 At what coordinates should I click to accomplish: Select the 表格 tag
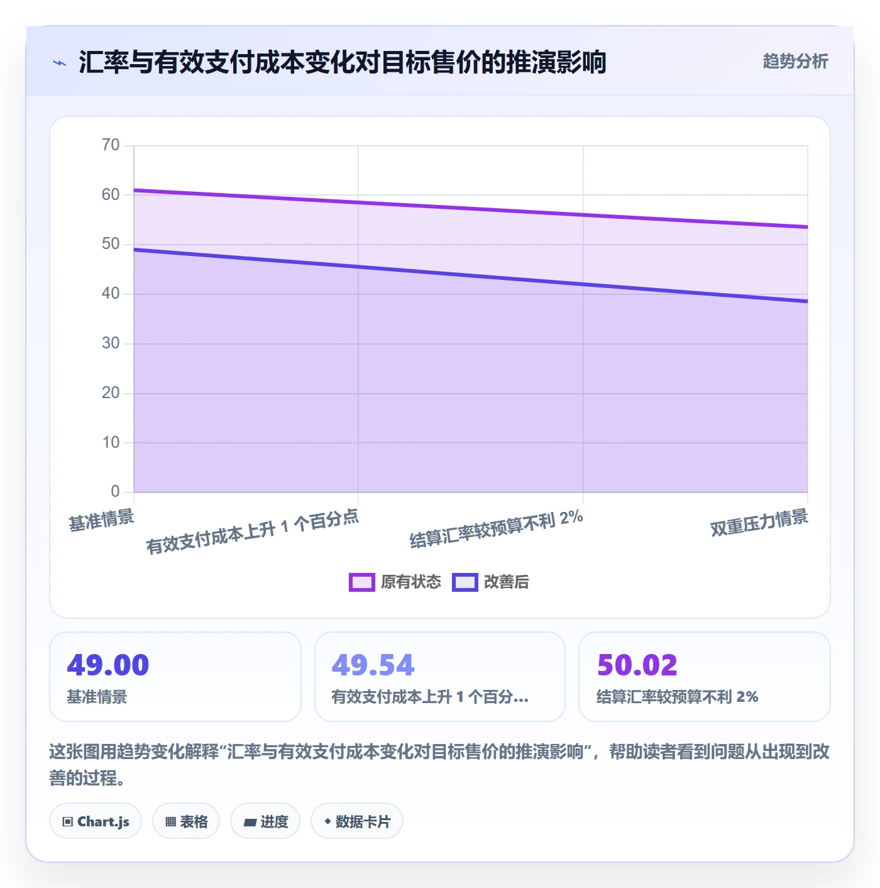coord(186,821)
